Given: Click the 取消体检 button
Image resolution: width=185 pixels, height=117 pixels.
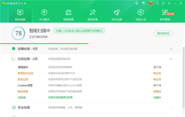Looking at the screenshot, I should point(163,33).
